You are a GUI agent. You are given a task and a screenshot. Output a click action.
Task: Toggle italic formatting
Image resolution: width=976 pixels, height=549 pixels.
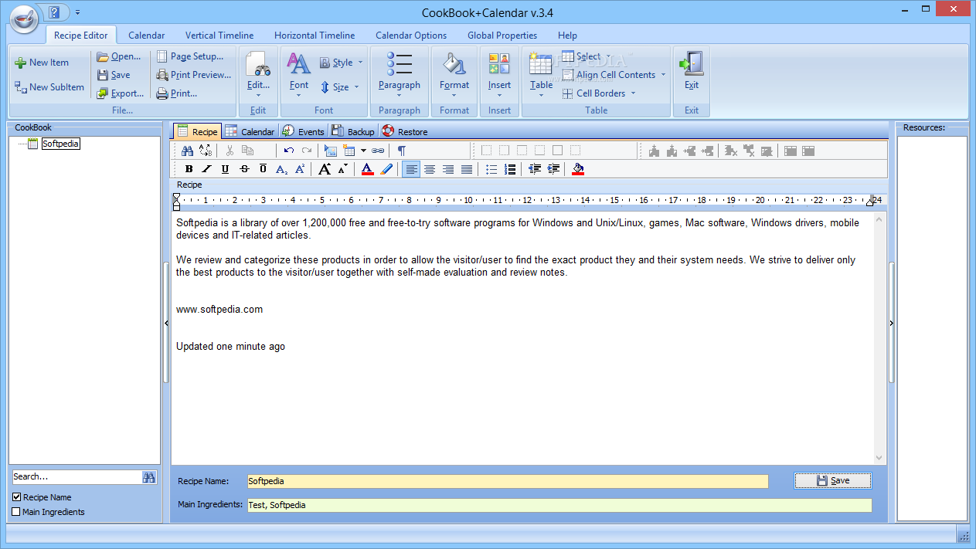coord(207,169)
